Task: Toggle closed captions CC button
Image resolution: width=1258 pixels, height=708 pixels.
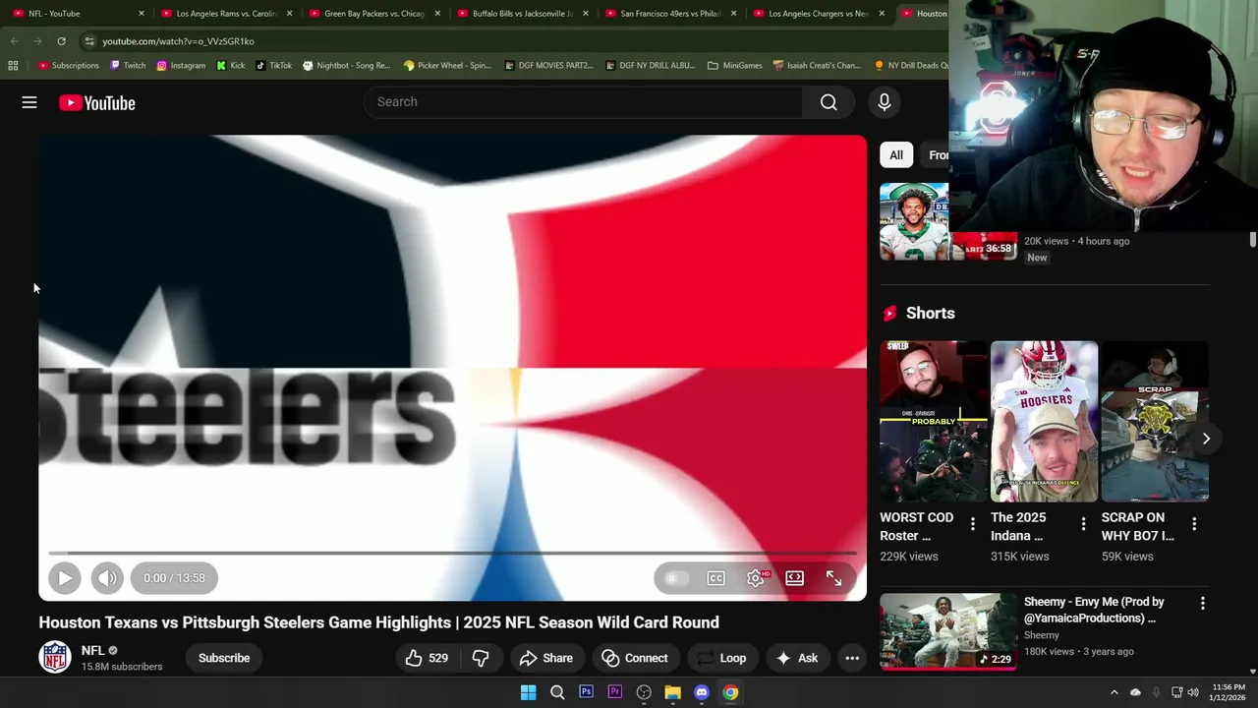Action: 715,578
